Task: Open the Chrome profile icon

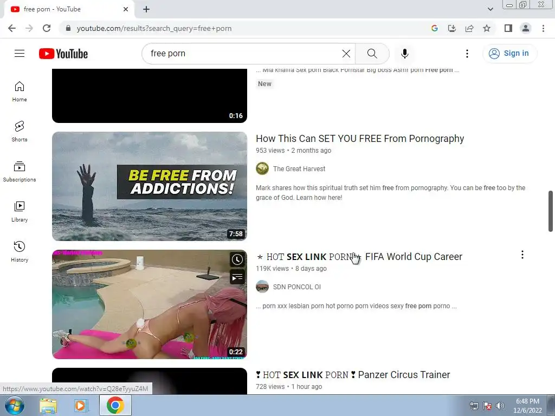Action: [x=526, y=28]
